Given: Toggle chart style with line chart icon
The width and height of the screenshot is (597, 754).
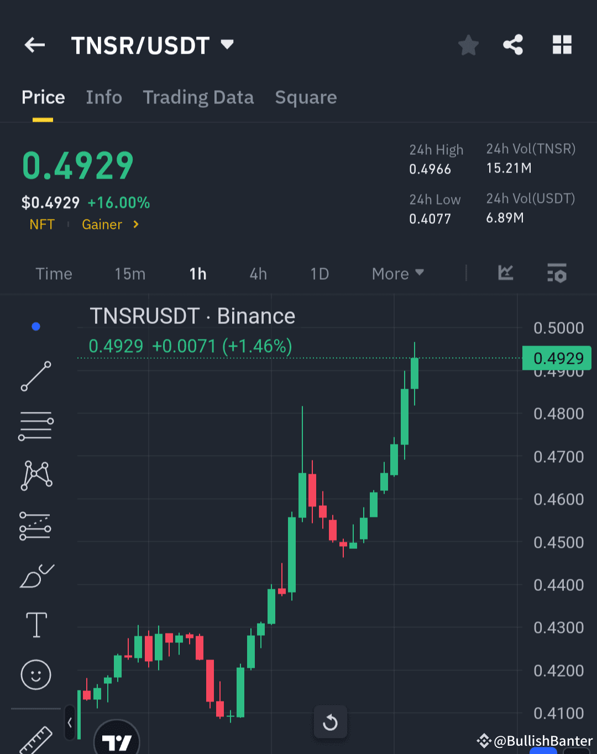Looking at the screenshot, I should point(505,273).
